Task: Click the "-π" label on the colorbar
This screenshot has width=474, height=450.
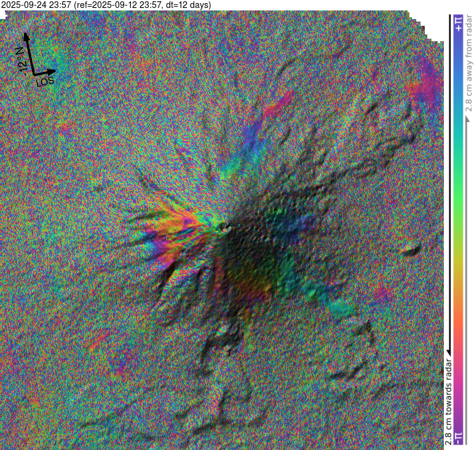Action: click(x=458, y=437)
